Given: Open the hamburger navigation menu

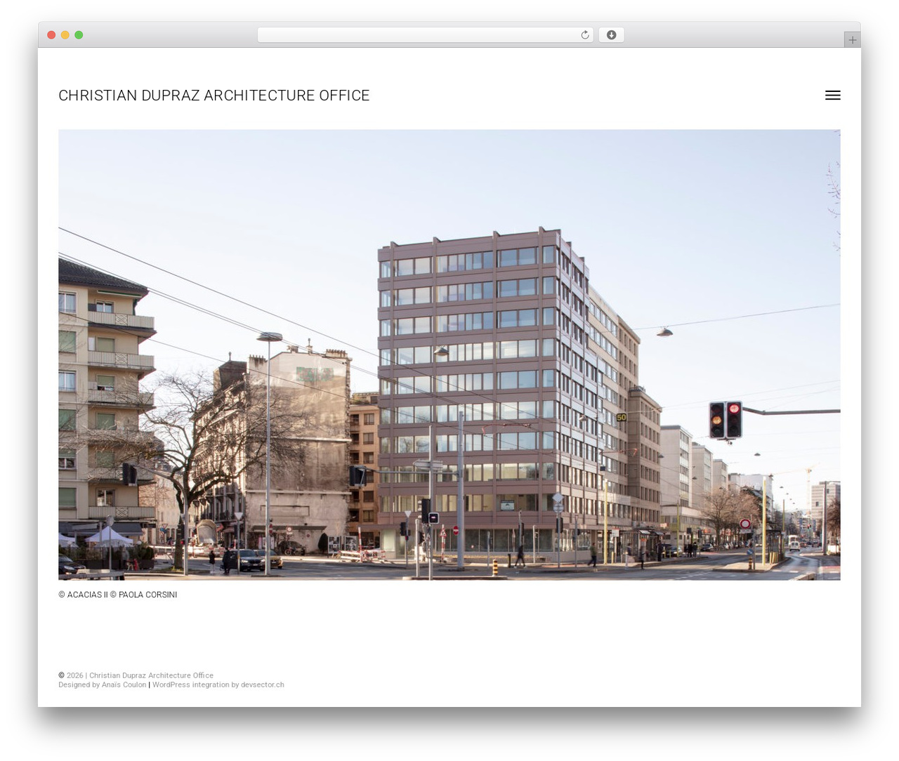Looking at the screenshot, I should click(832, 95).
